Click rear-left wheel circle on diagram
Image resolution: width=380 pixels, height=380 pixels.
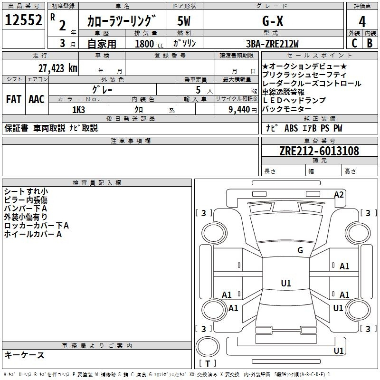pos(214,310)
